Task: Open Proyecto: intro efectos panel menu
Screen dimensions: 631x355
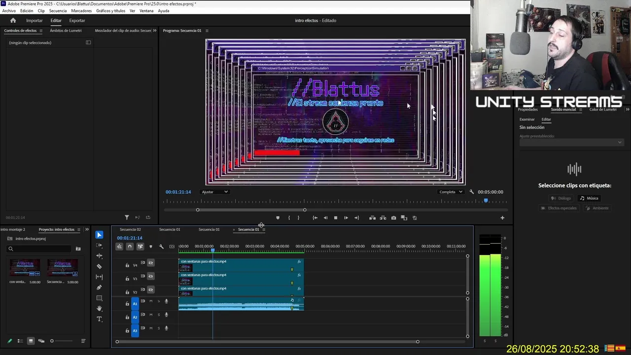Action: tap(79, 229)
